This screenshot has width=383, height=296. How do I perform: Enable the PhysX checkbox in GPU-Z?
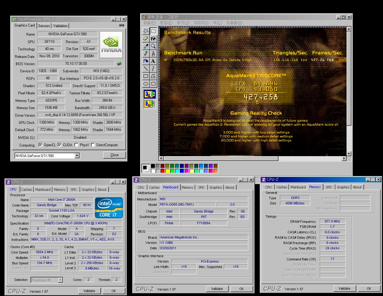point(77,145)
